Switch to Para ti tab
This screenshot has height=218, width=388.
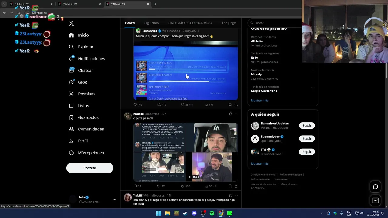coord(130,23)
